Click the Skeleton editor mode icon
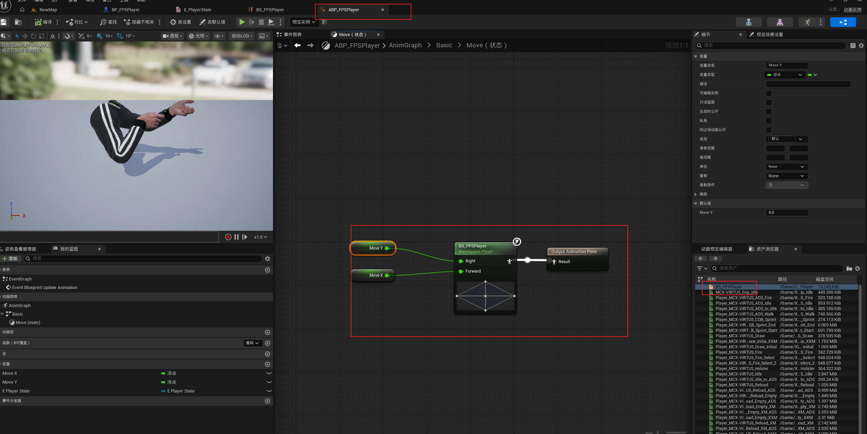Screen dimensions: 867x434 (748, 22)
